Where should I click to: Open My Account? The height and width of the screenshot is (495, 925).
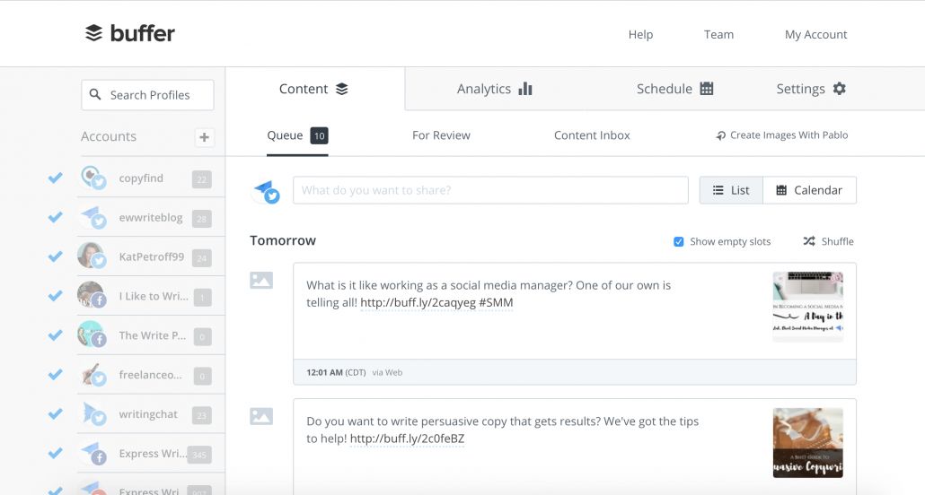pos(815,35)
